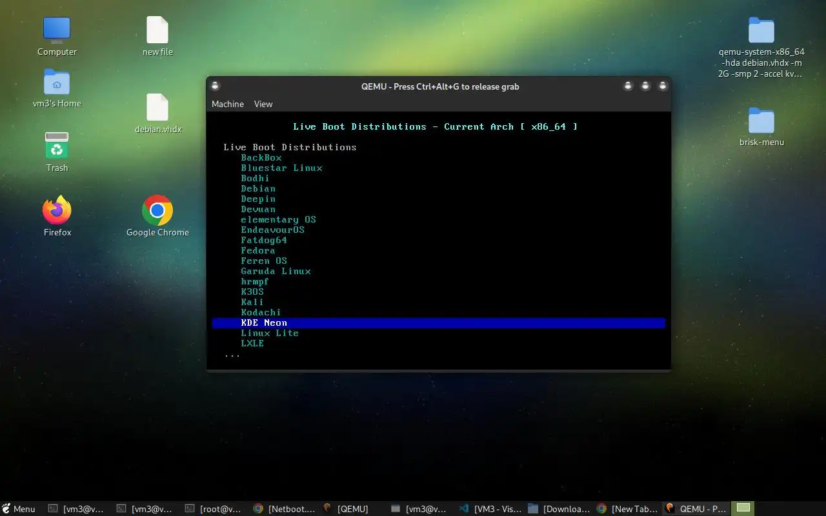This screenshot has width=826, height=516.
Task: Select K3OS in the boot list
Action: click(x=252, y=292)
